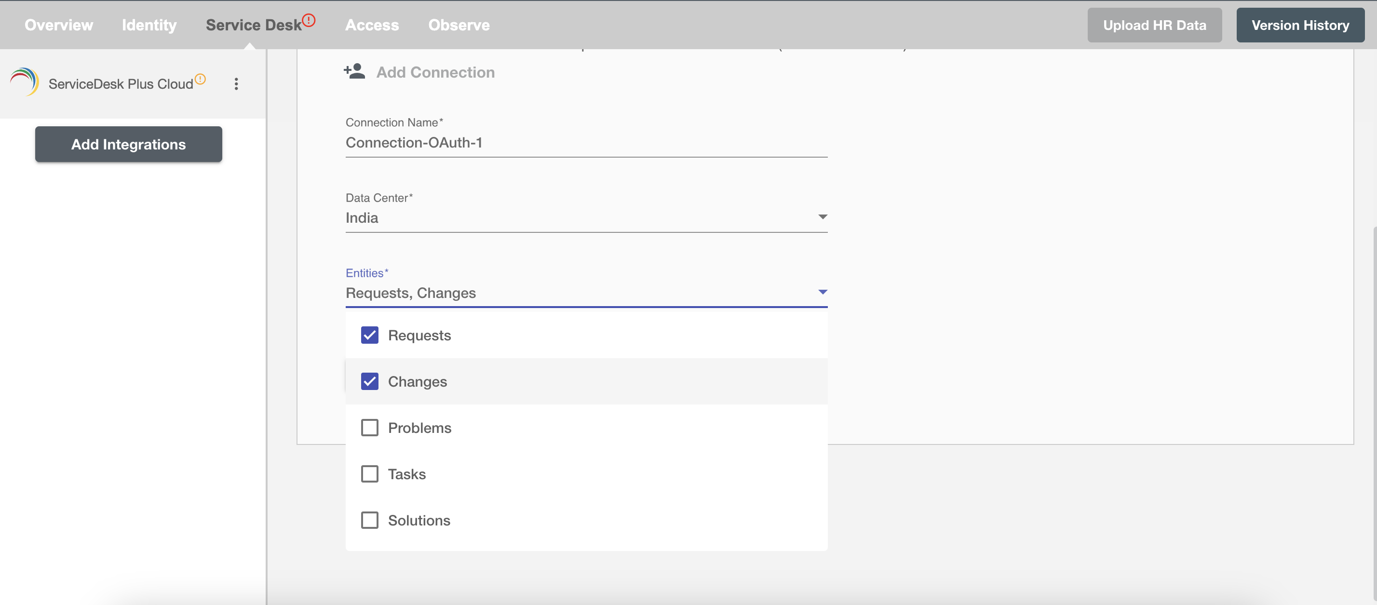Click the Upload HR Data button icon
Screen dimensions: 1377x605
pos(1155,25)
